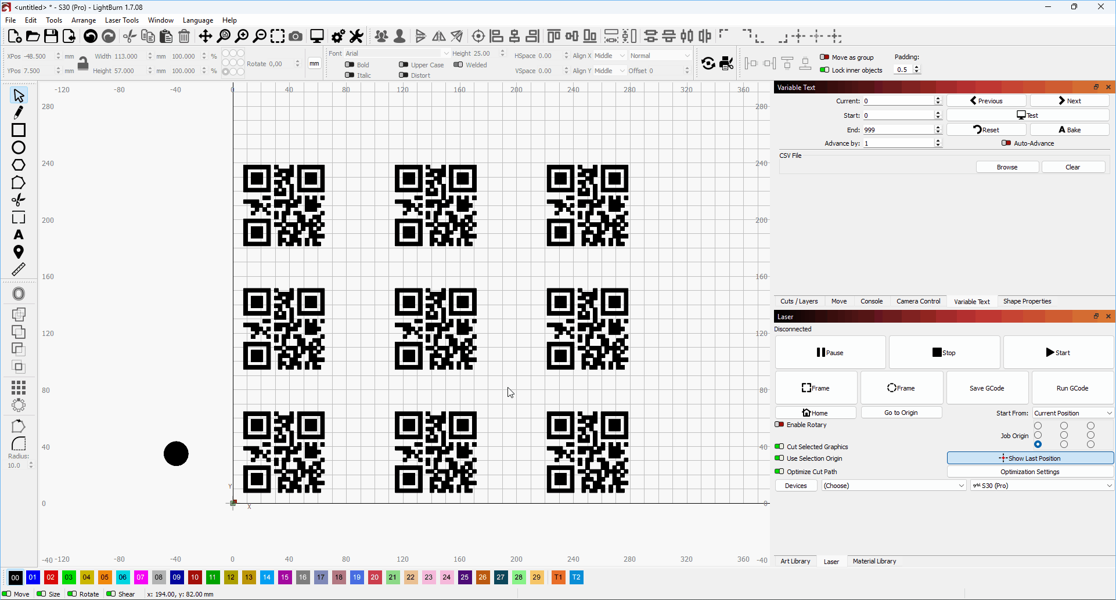Toggle Upper Case switch
This screenshot has width=1116, height=600.
pyautogui.click(x=404, y=64)
